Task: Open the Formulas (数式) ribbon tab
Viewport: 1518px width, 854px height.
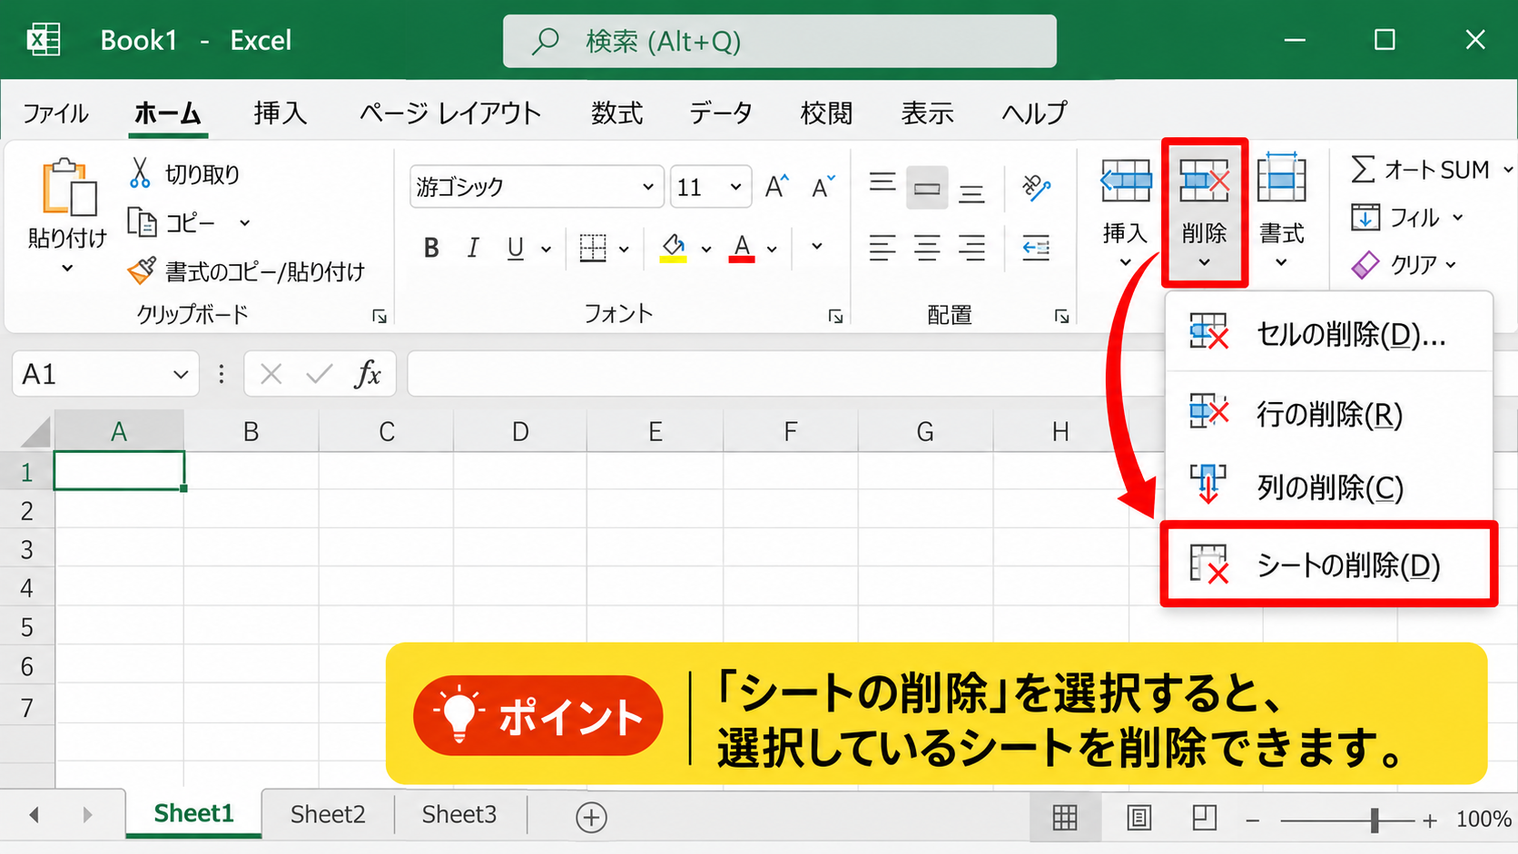Action: pyautogui.click(x=617, y=113)
